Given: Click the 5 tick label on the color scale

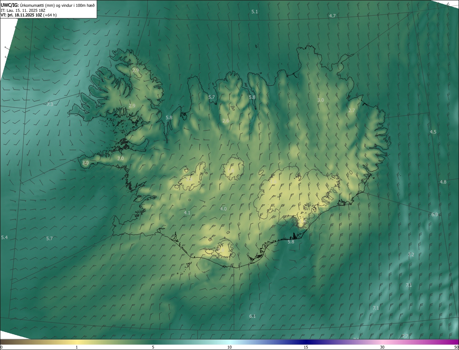Looking at the screenshot, I should [x=153, y=347].
